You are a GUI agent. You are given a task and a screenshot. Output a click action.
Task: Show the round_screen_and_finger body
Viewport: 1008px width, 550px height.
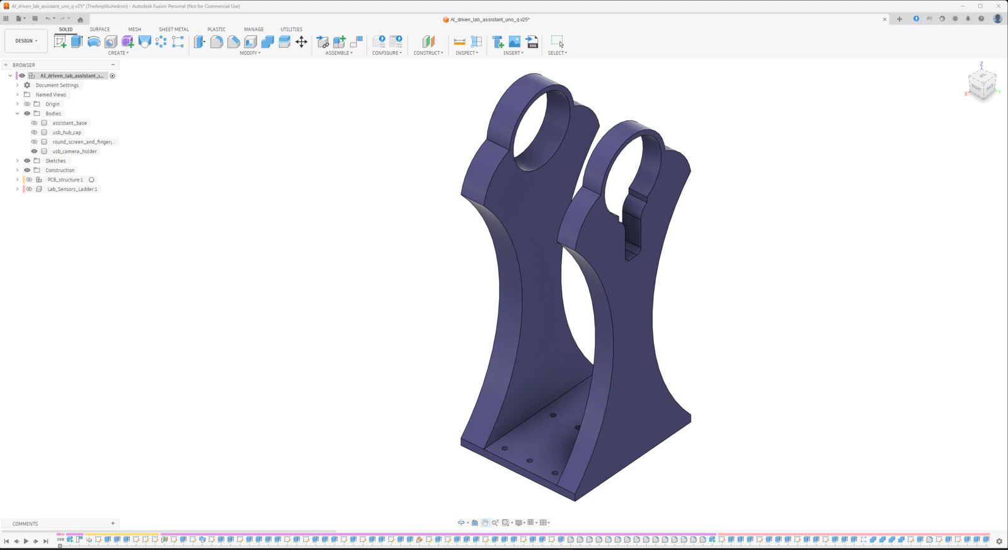tap(34, 142)
